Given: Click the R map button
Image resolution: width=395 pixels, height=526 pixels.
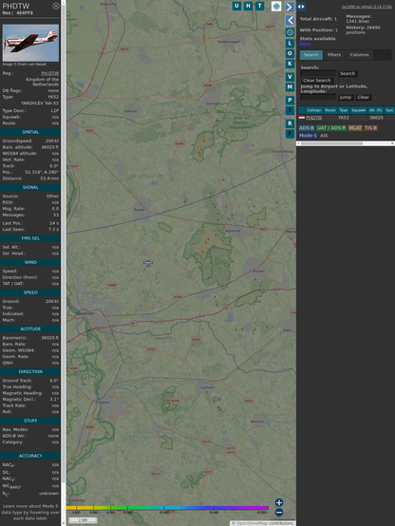Looking at the screenshot, I should point(290,123).
